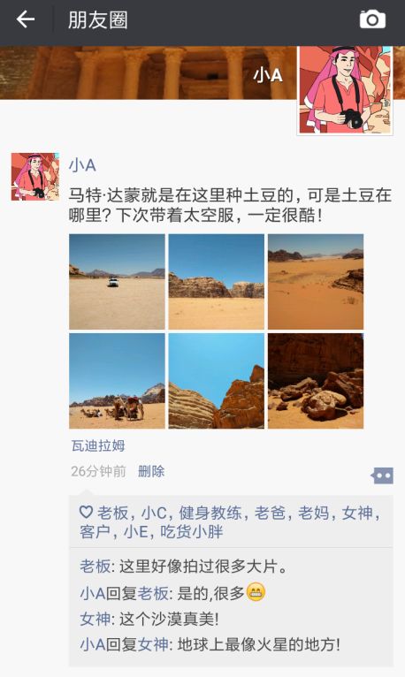Open the 小A name link above the post
This screenshot has height=677, width=405.
coord(82,165)
